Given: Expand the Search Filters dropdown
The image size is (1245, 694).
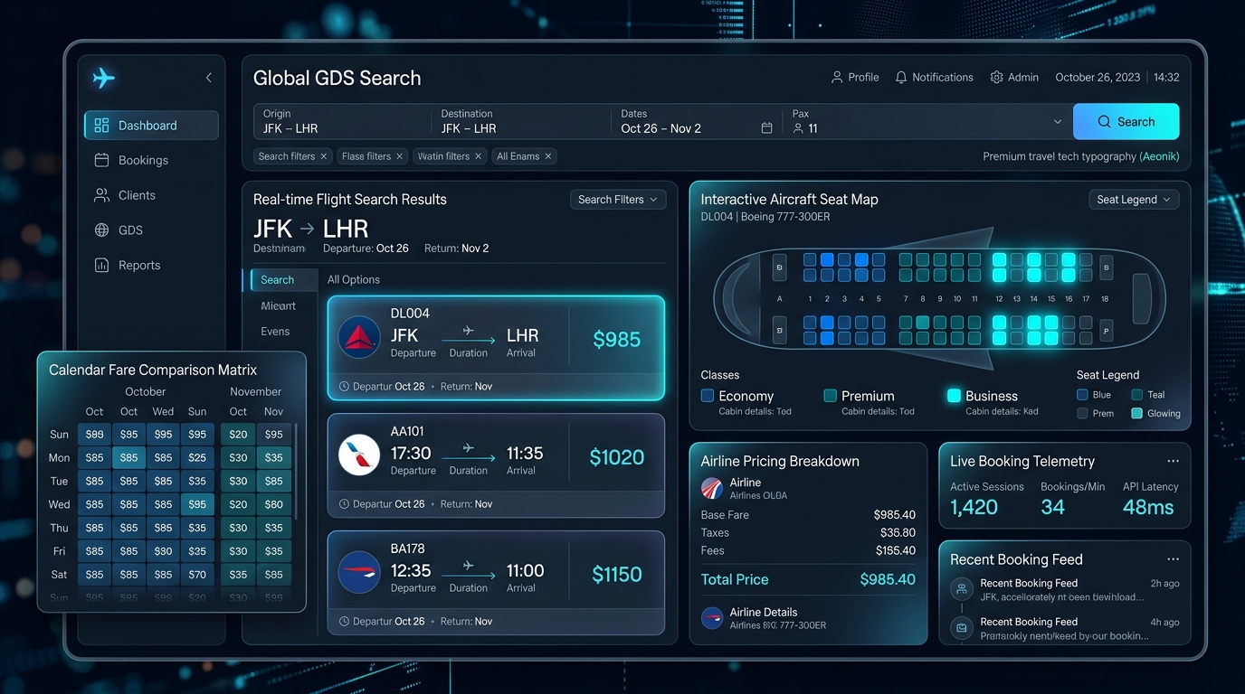Looking at the screenshot, I should pyautogui.click(x=618, y=200).
